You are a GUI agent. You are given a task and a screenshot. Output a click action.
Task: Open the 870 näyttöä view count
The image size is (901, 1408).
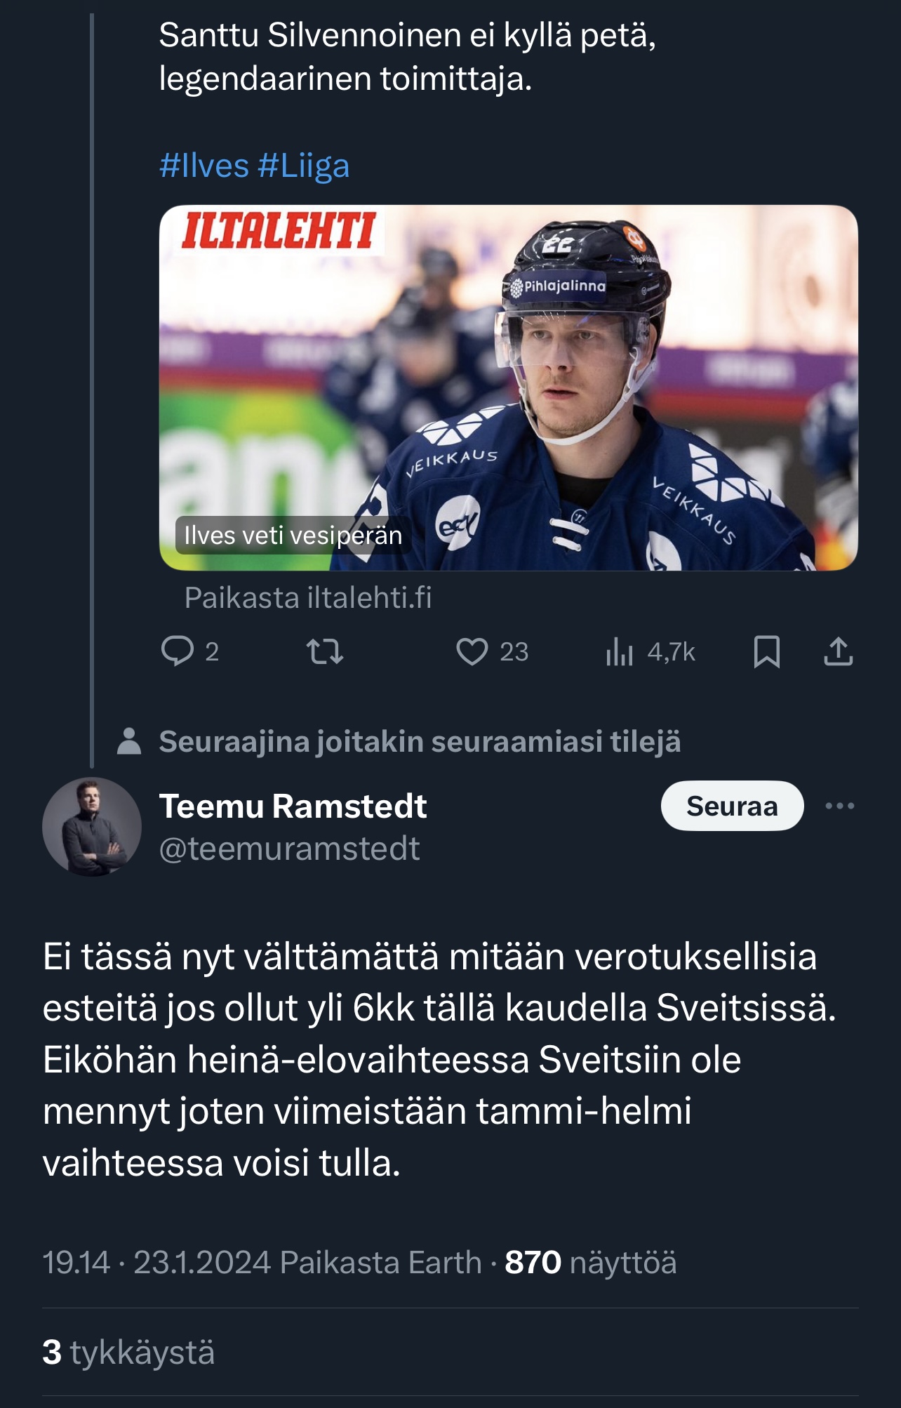pos(590,1262)
